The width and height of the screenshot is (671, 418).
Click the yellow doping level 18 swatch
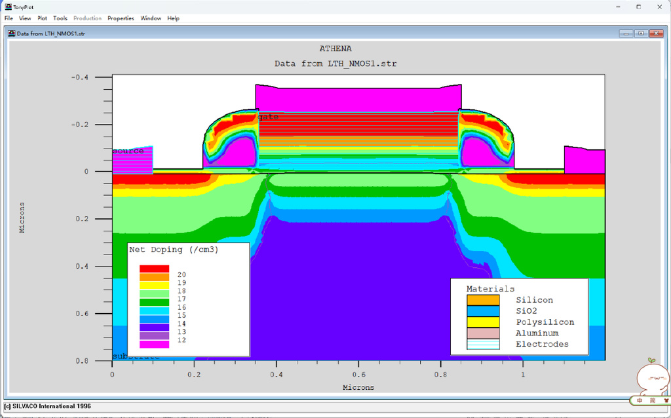click(x=154, y=285)
